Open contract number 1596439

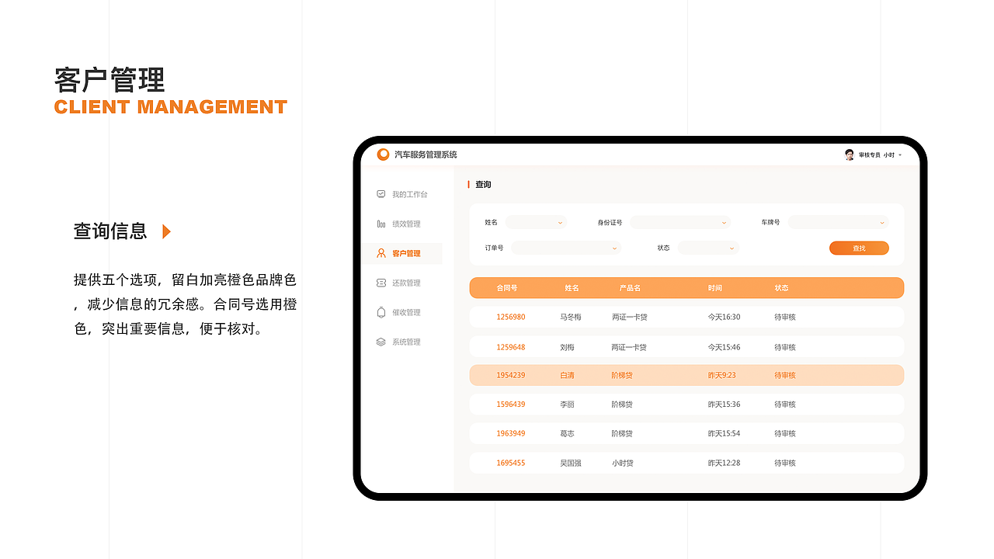(x=511, y=404)
